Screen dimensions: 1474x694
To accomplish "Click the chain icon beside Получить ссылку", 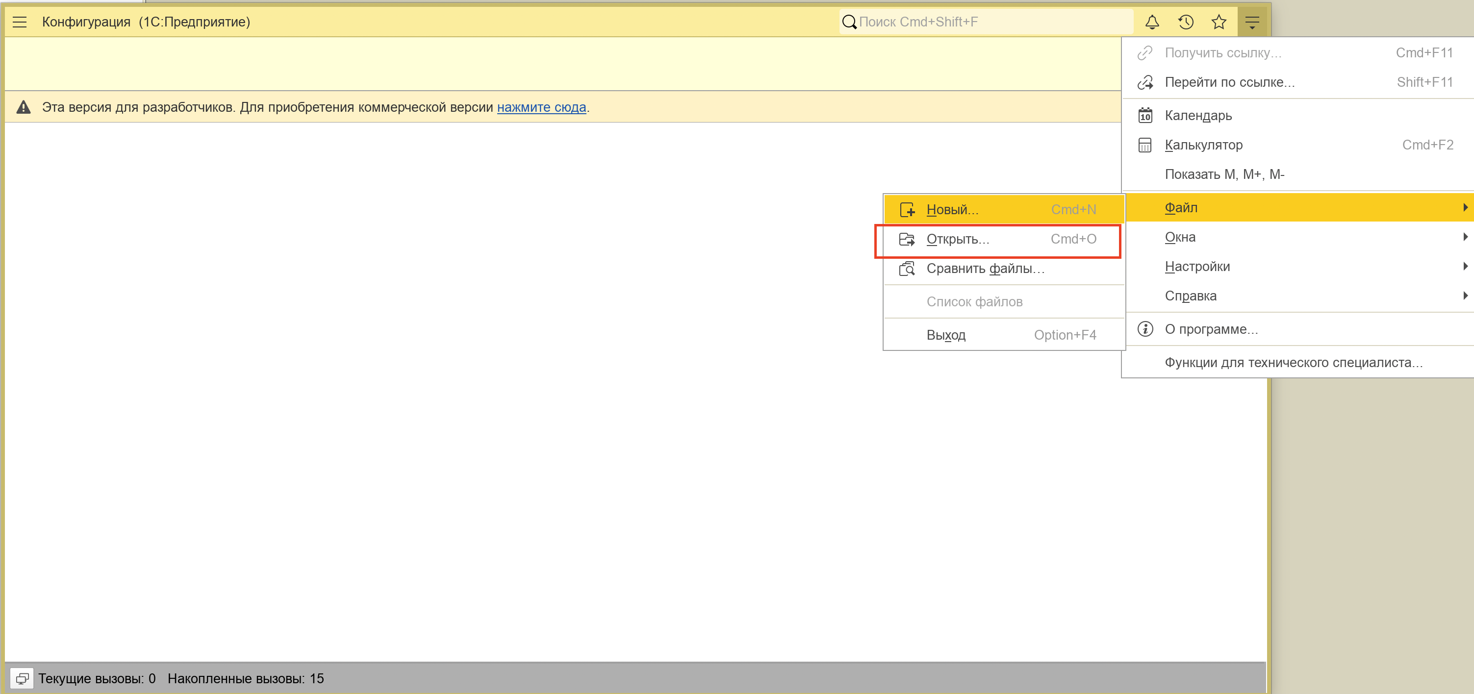I will (x=1145, y=52).
